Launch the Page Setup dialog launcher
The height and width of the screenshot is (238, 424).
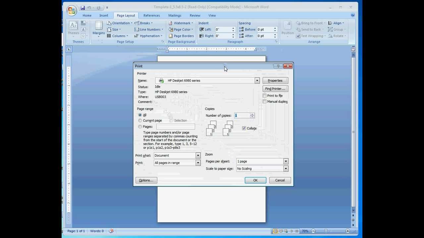(x=162, y=42)
